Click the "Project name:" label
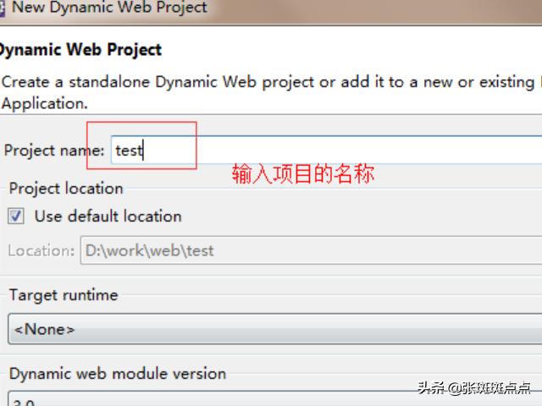The height and width of the screenshot is (406, 542). pos(54,151)
